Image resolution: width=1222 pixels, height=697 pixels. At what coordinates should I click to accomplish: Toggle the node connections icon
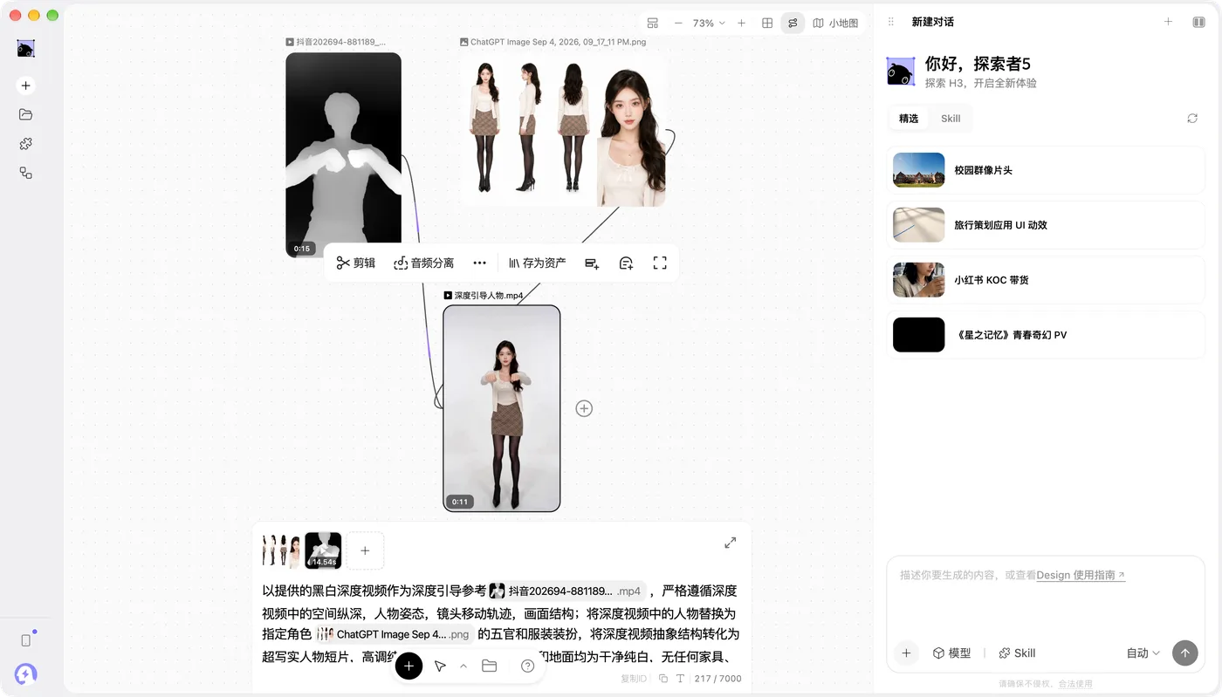[x=793, y=24]
